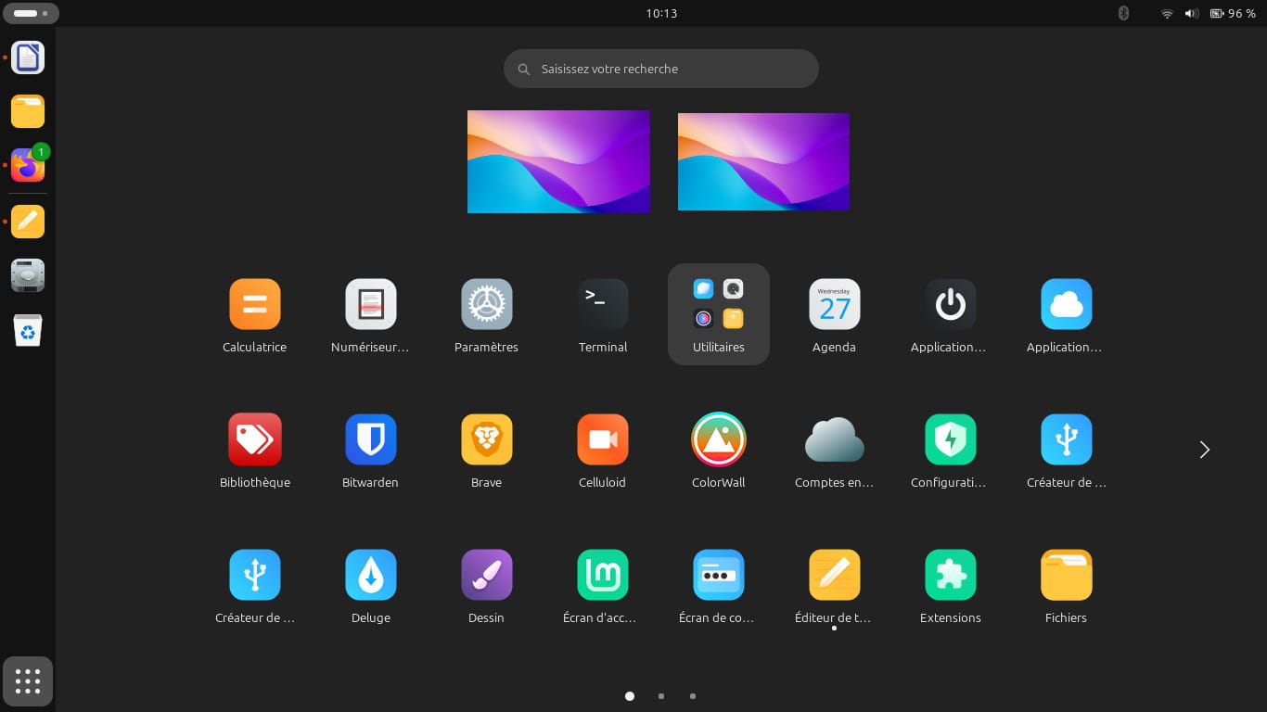
Task: Open the Configurati… shield app
Action: click(951, 451)
